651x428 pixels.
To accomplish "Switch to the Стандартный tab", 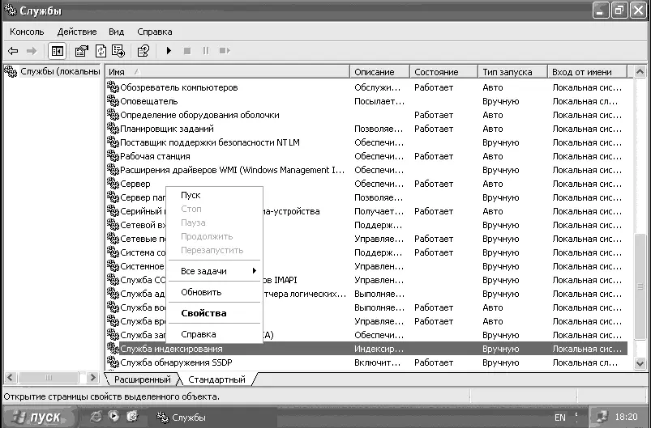I will pyautogui.click(x=216, y=379).
